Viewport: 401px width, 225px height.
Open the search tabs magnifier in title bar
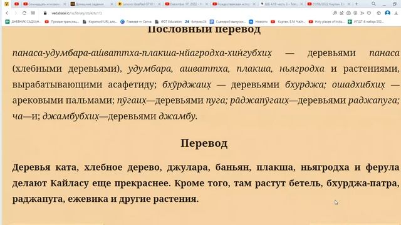(373, 4)
